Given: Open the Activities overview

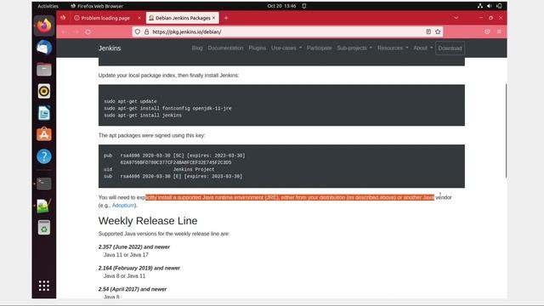Looking at the screenshot, I should tap(48, 6).
